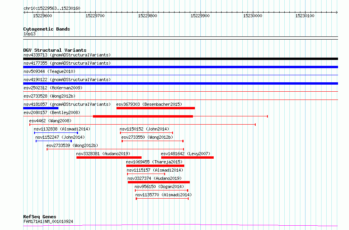Open the nsv509344 (Teague2010) label
The height and width of the screenshot is (230, 349).
click(x=49, y=71)
